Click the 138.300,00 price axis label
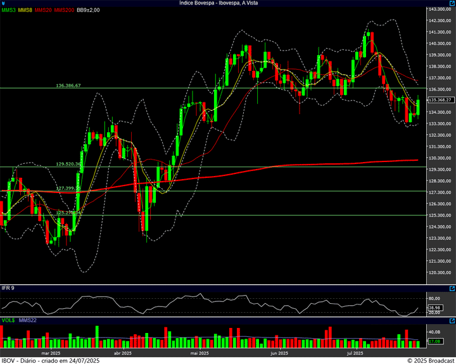 point(440,66)
